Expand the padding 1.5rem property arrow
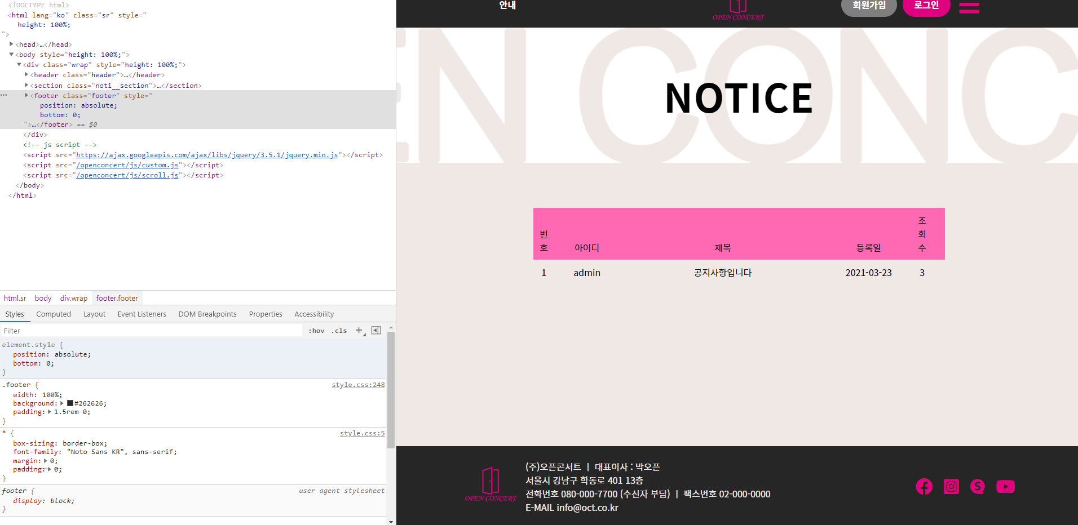The height and width of the screenshot is (525, 1078). 50,412
